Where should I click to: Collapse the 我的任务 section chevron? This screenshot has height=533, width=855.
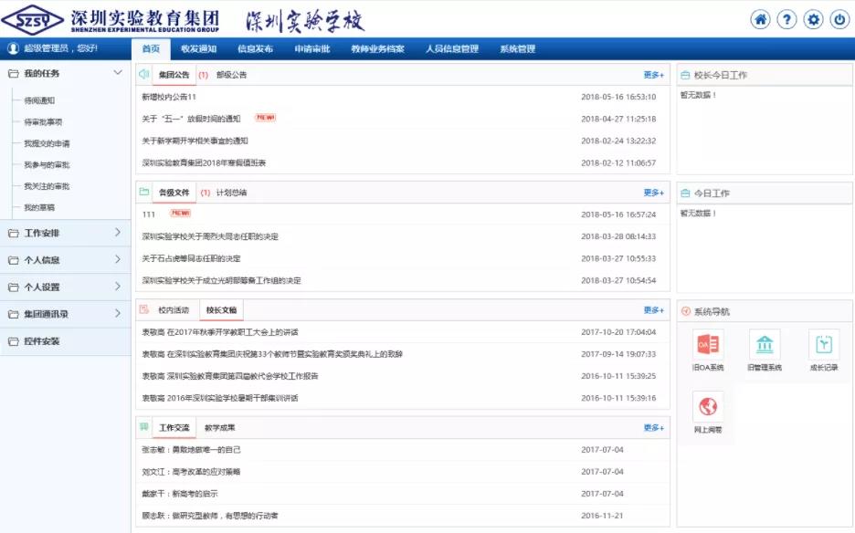click(117, 72)
